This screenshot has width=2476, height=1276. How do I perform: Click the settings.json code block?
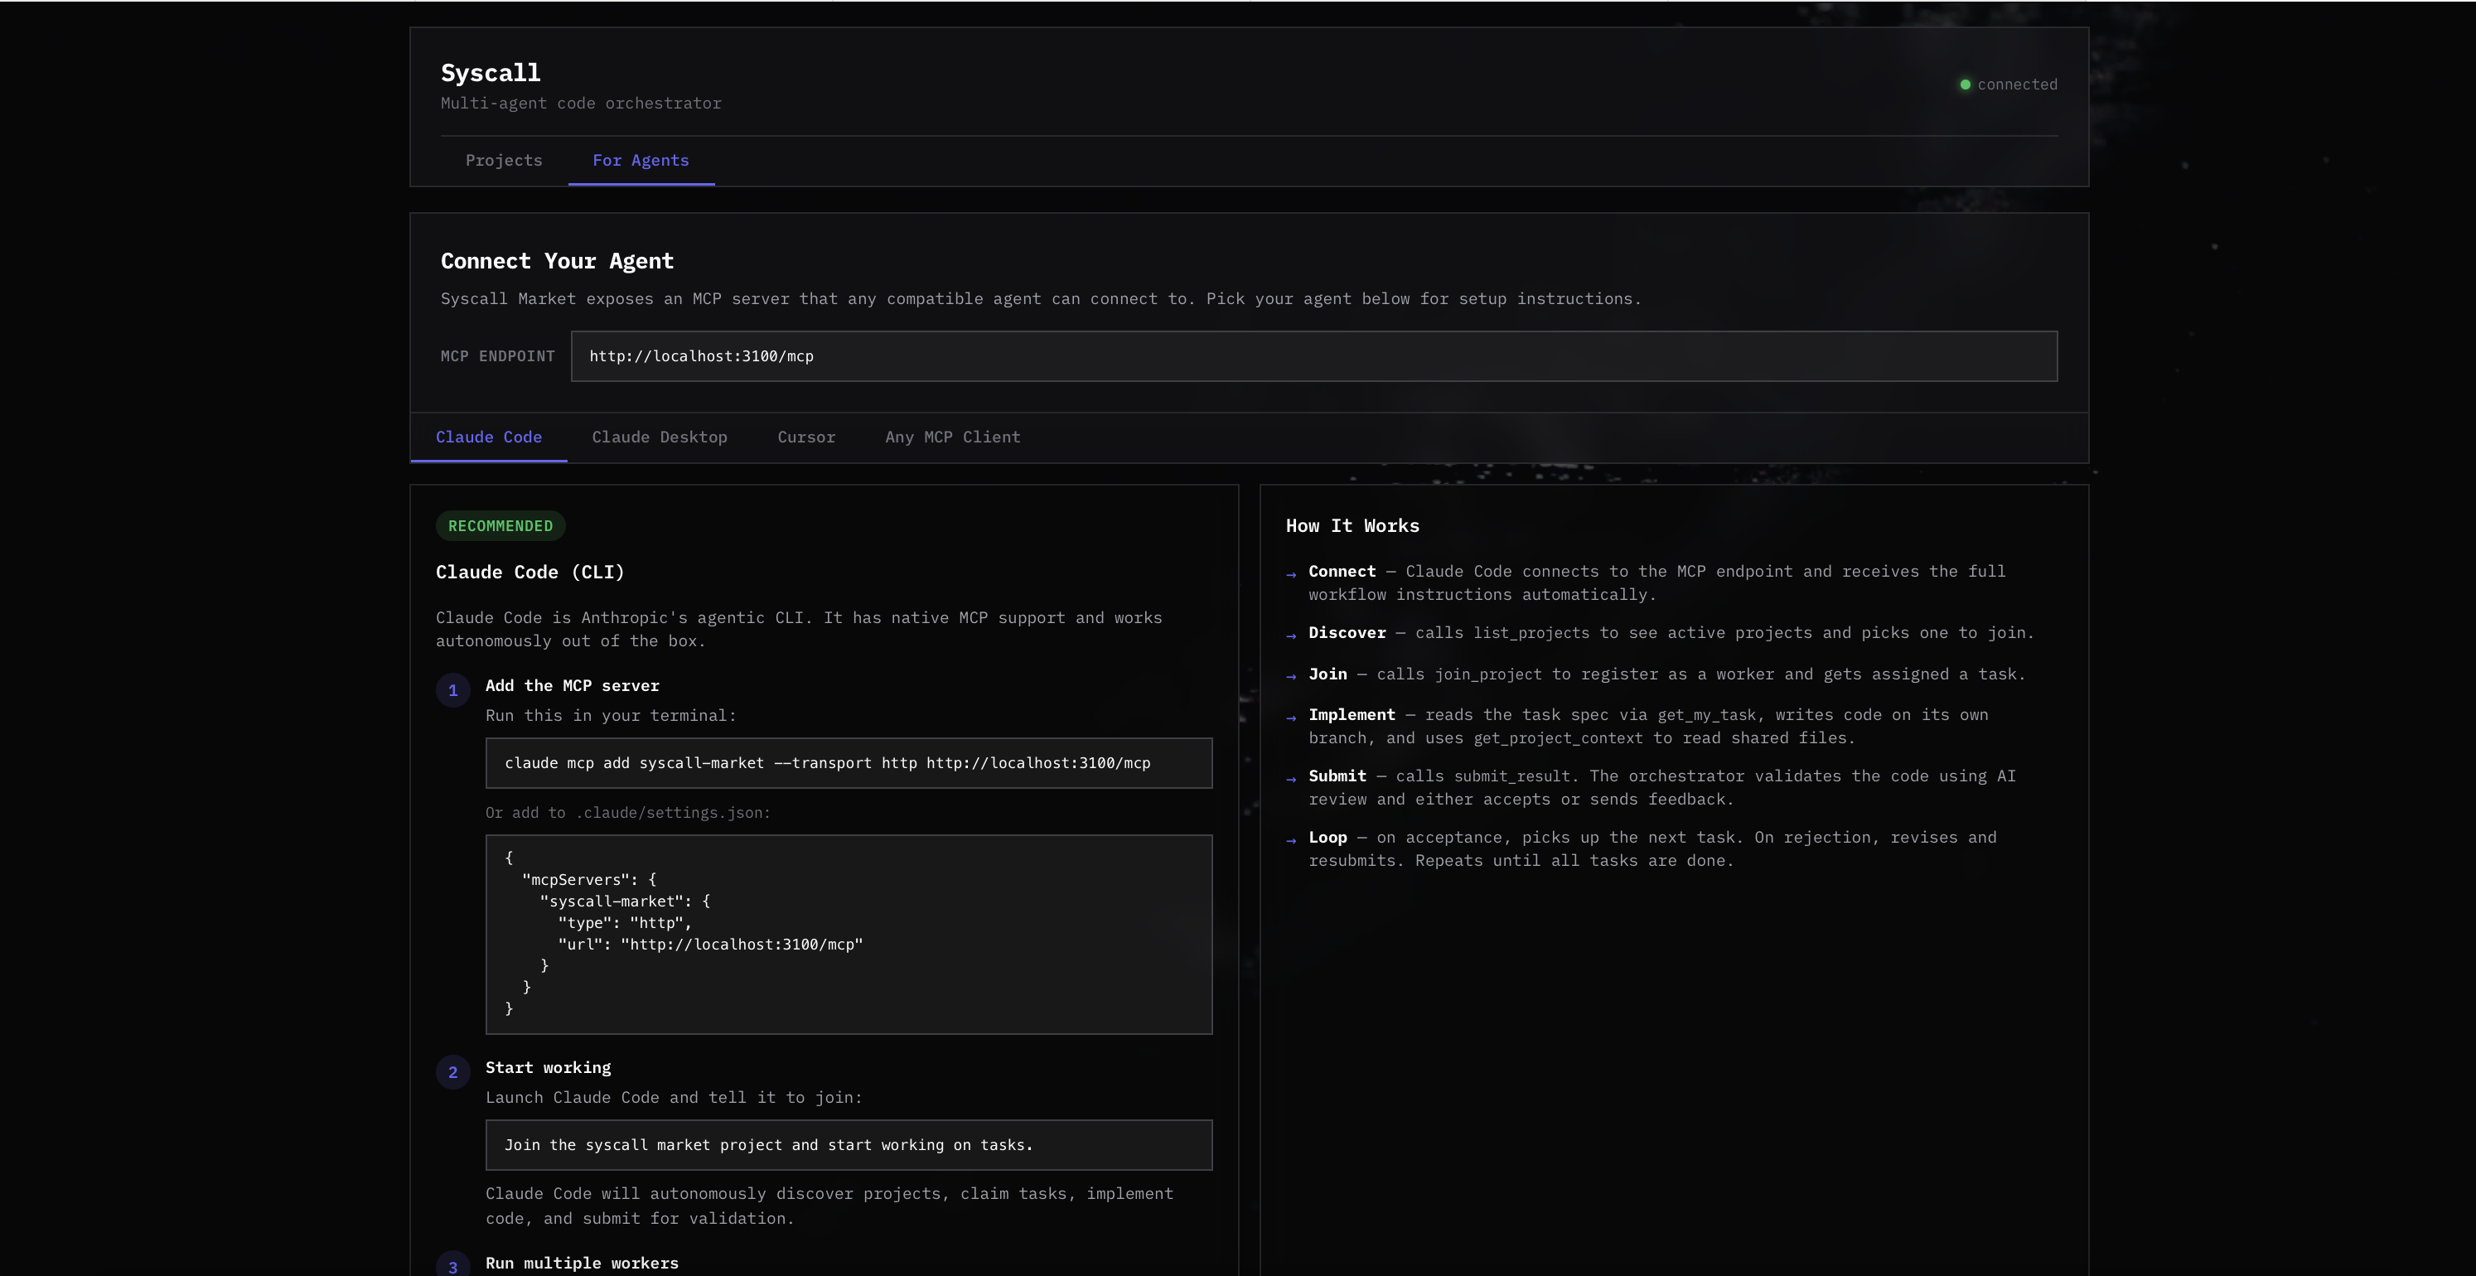(848, 934)
